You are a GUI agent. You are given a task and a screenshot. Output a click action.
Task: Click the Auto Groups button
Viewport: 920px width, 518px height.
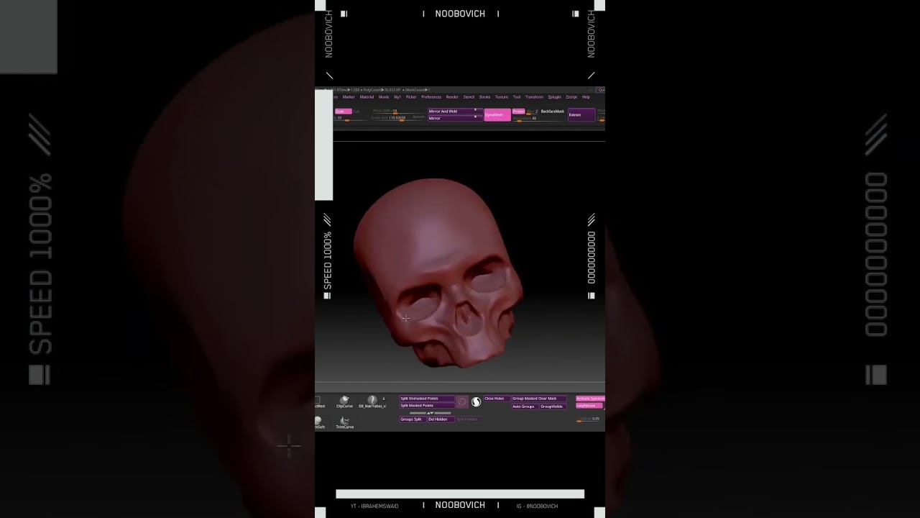coord(525,406)
